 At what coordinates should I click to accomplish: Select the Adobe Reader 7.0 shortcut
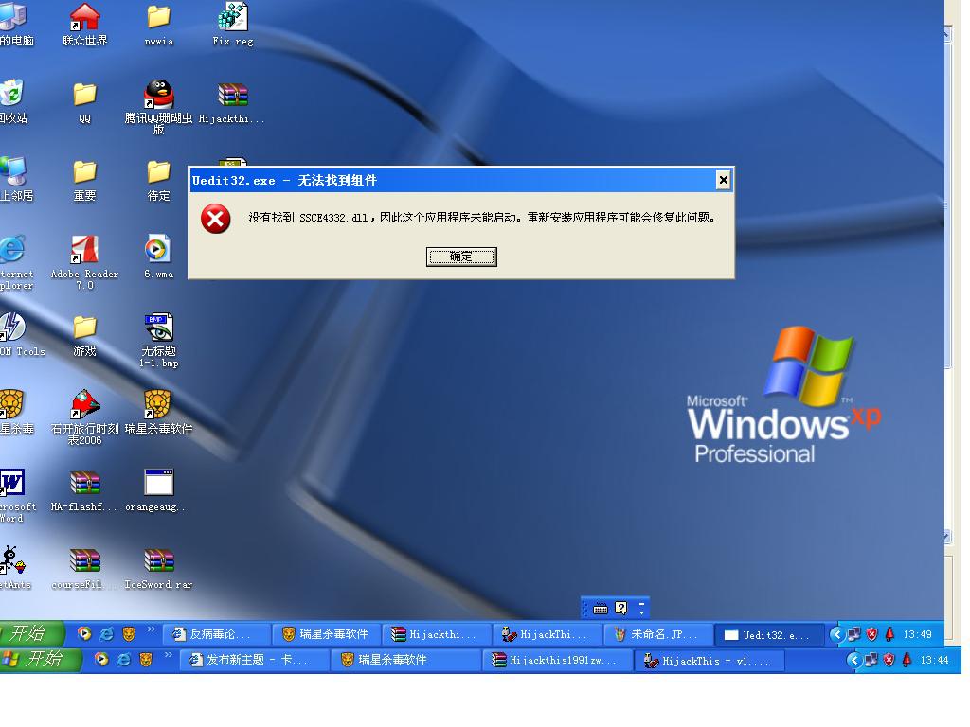84,263
